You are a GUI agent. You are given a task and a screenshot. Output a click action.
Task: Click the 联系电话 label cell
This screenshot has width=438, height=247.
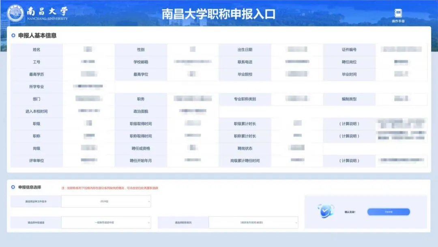[x=245, y=62]
